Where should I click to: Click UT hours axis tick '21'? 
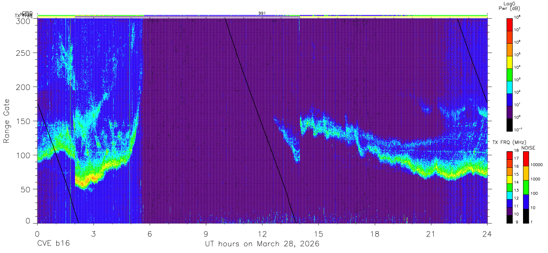point(431,234)
